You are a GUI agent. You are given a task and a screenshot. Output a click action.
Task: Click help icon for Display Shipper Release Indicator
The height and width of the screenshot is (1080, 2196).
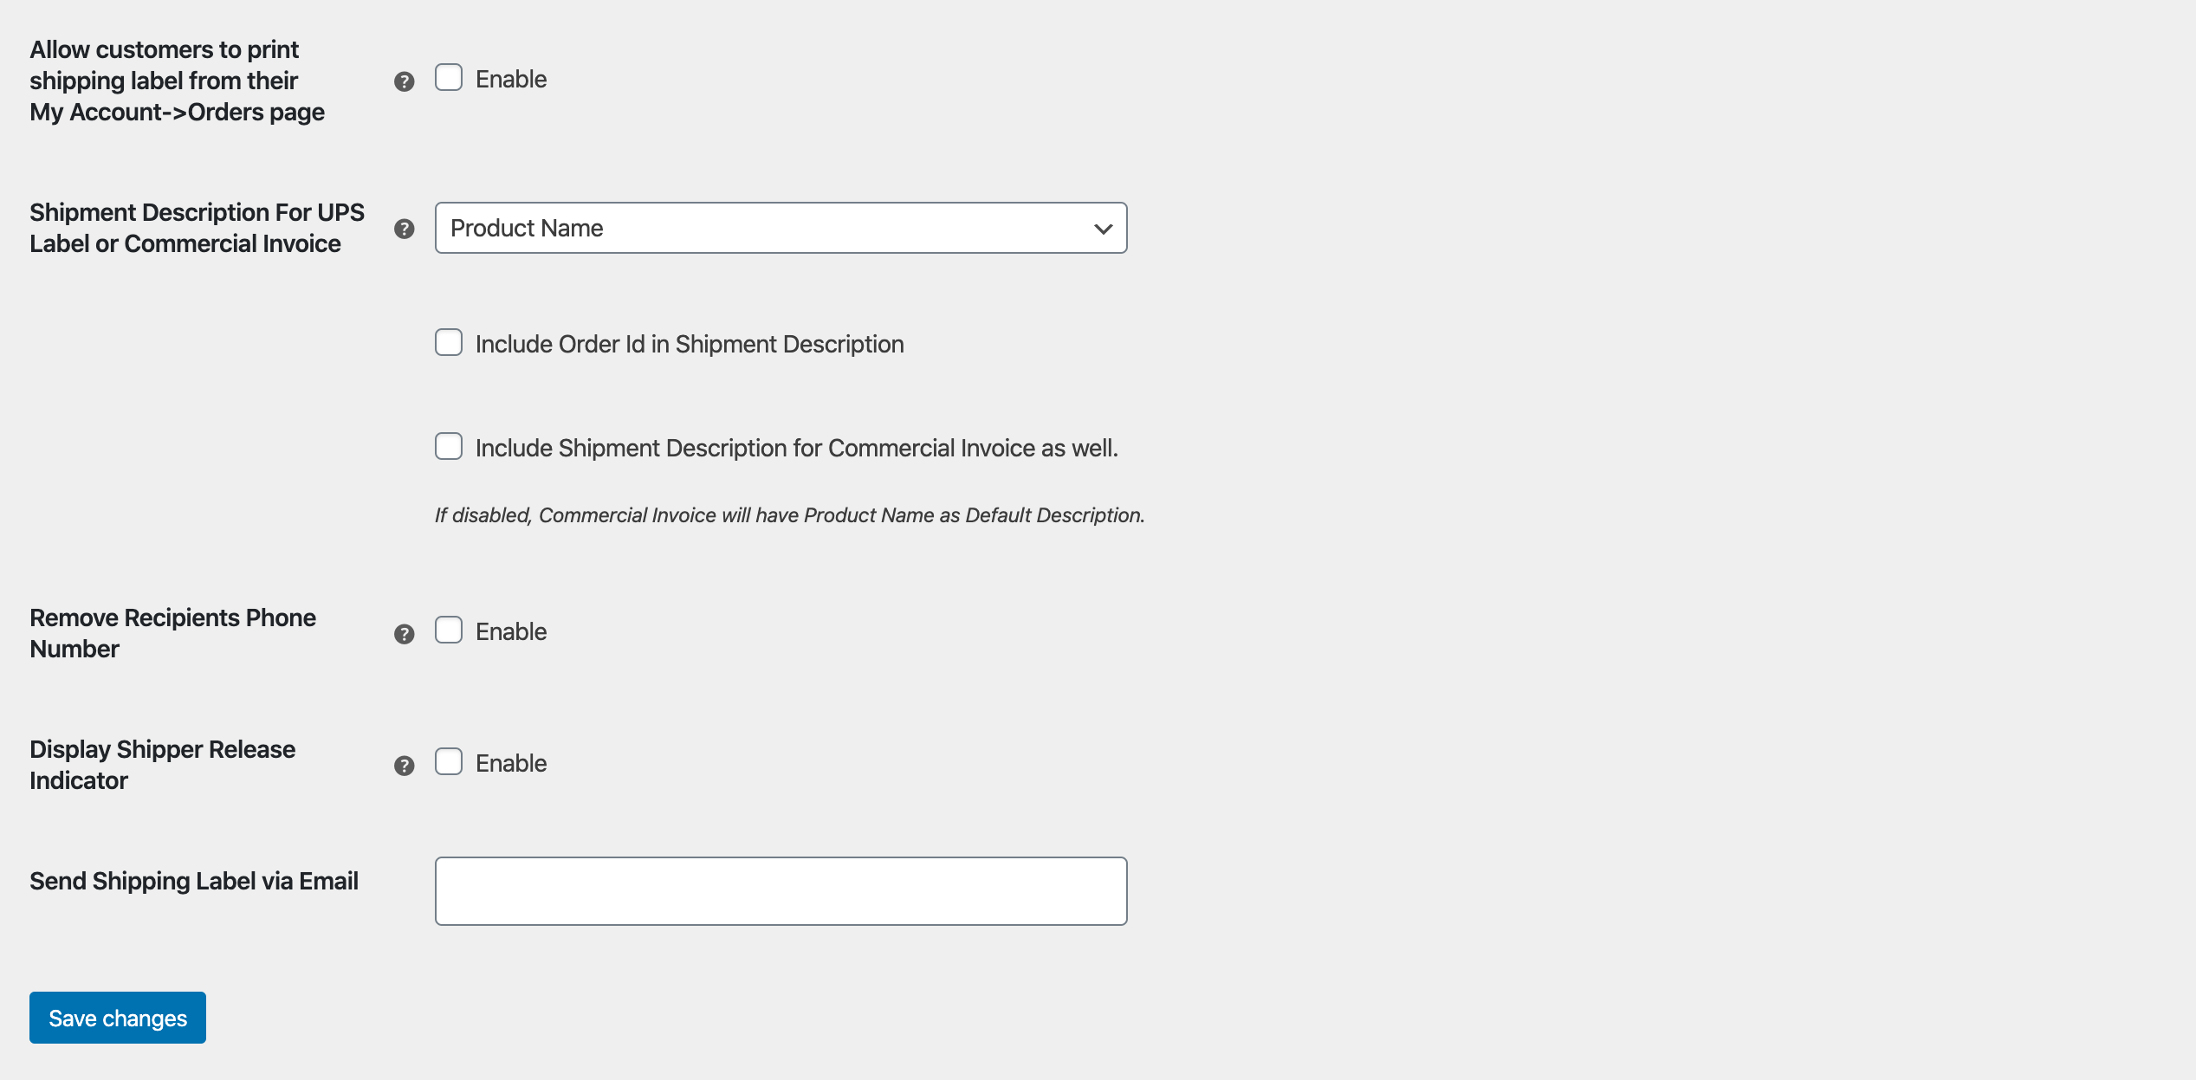(x=404, y=766)
